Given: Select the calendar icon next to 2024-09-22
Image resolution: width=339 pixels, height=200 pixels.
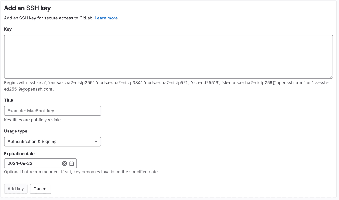Looking at the screenshot, I should (71, 163).
